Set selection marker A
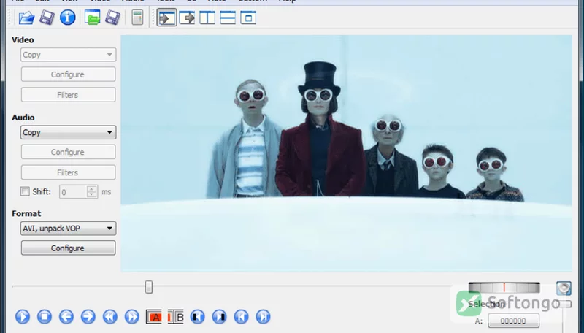 point(154,317)
